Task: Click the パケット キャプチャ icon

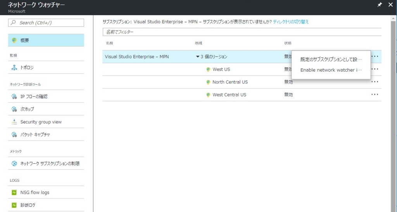Action: pos(14,134)
